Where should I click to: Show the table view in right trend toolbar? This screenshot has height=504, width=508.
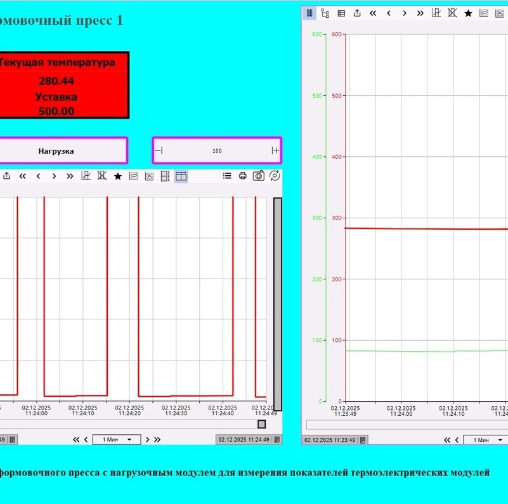(x=341, y=13)
